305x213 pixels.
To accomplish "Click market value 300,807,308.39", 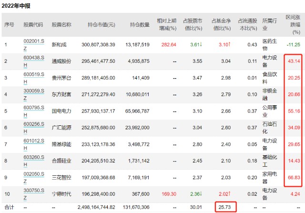I will pos(98,45).
